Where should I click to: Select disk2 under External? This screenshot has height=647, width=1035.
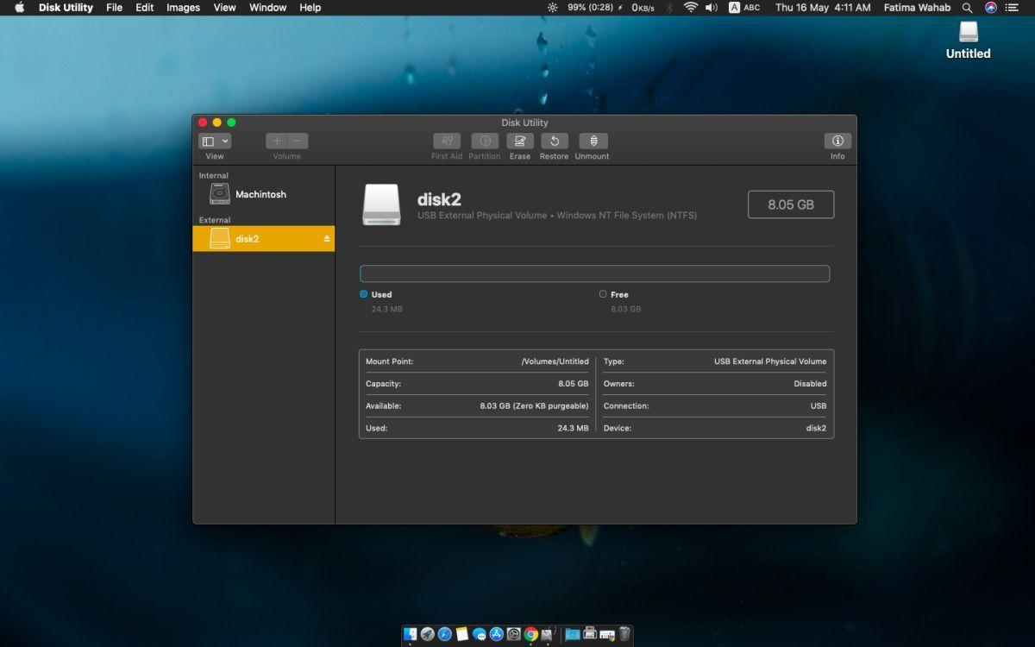pyautogui.click(x=263, y=239)
